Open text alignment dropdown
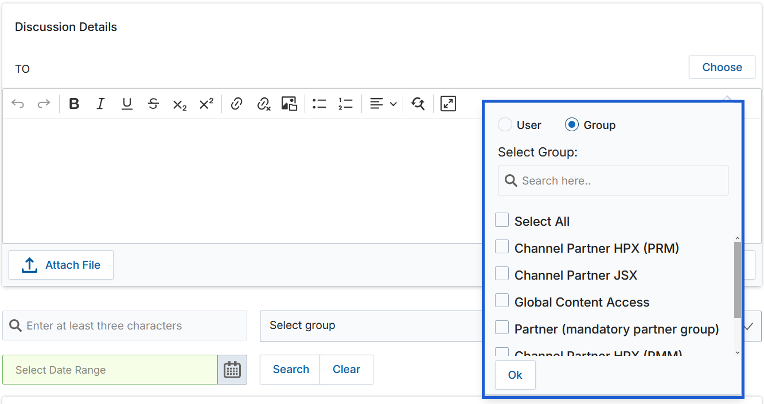 pos(383,104)
